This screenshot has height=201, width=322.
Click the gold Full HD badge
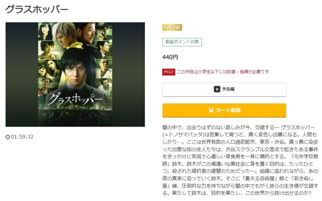click(x=172, y=27)
